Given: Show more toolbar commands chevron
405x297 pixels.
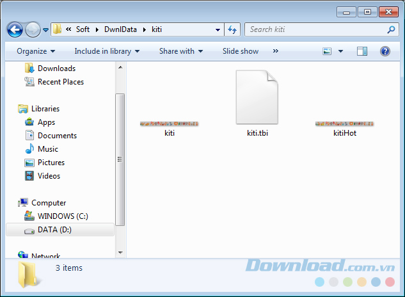Looking at the screenshot, I should [x=276, y=51].
